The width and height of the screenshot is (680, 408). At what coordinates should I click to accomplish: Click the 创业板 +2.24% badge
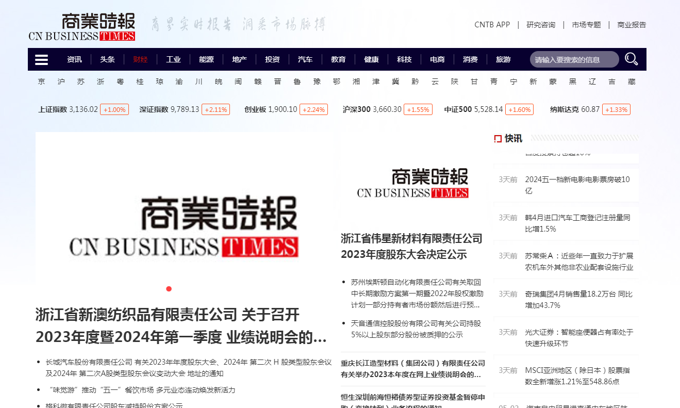point(314,109)
